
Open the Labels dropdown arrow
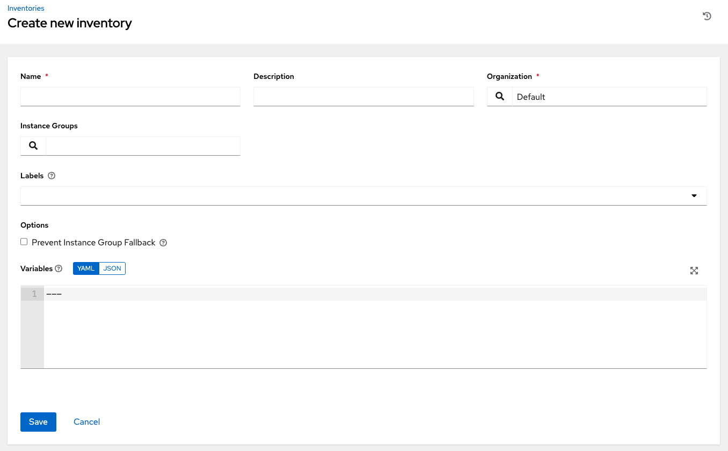click(694, 196)
